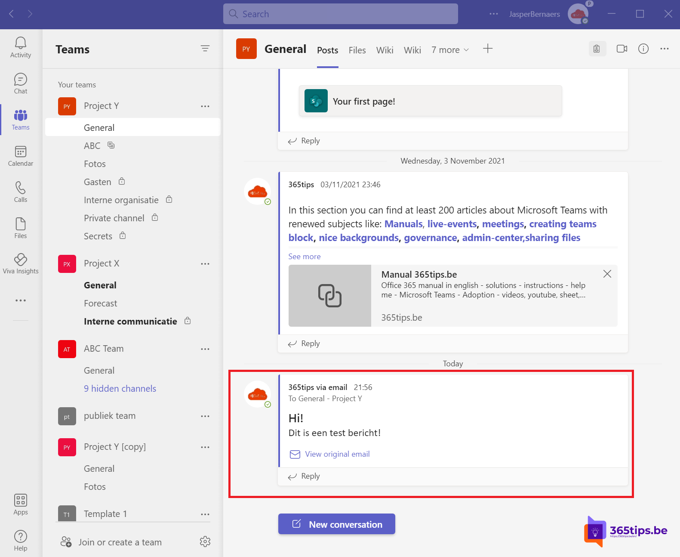Start a New conversation

337,524
